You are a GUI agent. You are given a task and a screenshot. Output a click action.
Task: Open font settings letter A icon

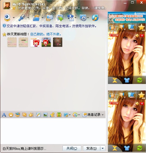4,115
